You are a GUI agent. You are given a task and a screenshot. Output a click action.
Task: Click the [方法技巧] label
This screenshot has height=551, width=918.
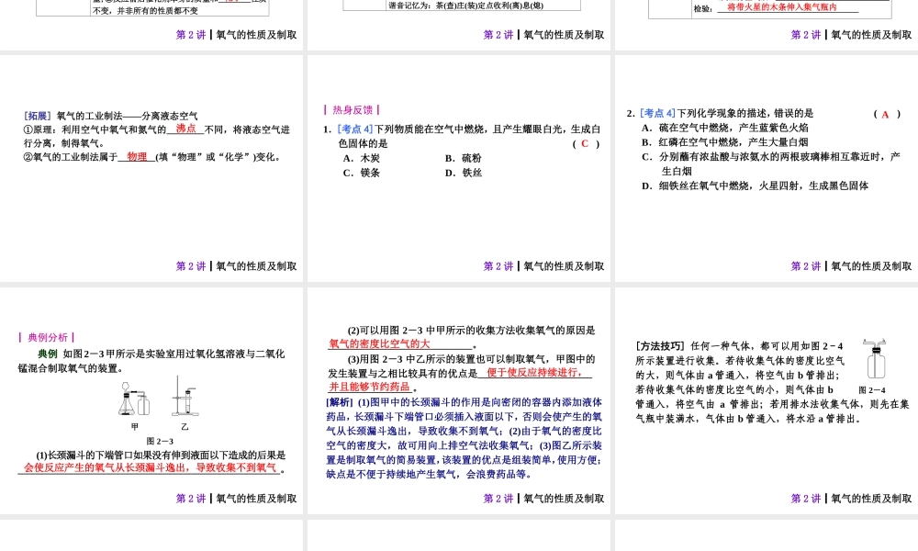pyautogui.click(x=660, y=346)
